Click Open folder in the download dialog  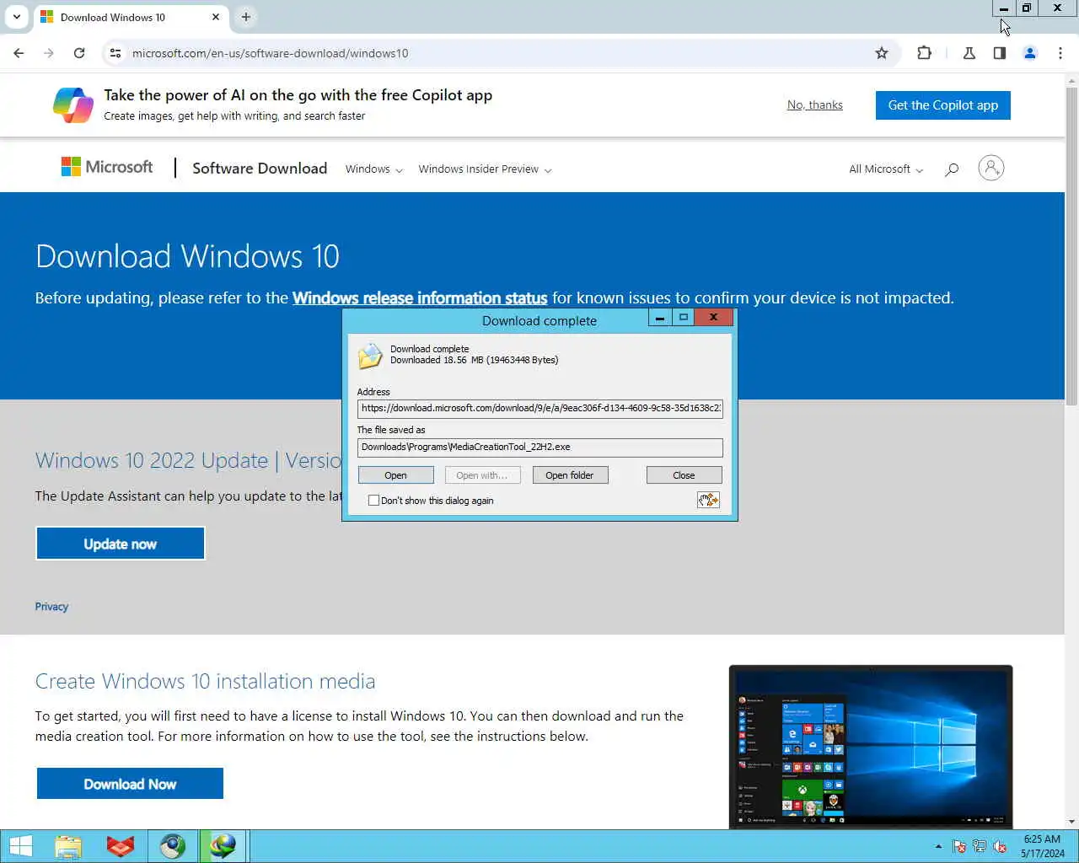[x=570, y=475]
